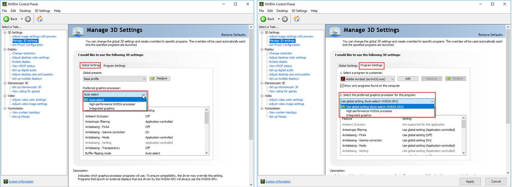
Task: Open View HDCP status, left window
Action: click(x=23, y=66)
